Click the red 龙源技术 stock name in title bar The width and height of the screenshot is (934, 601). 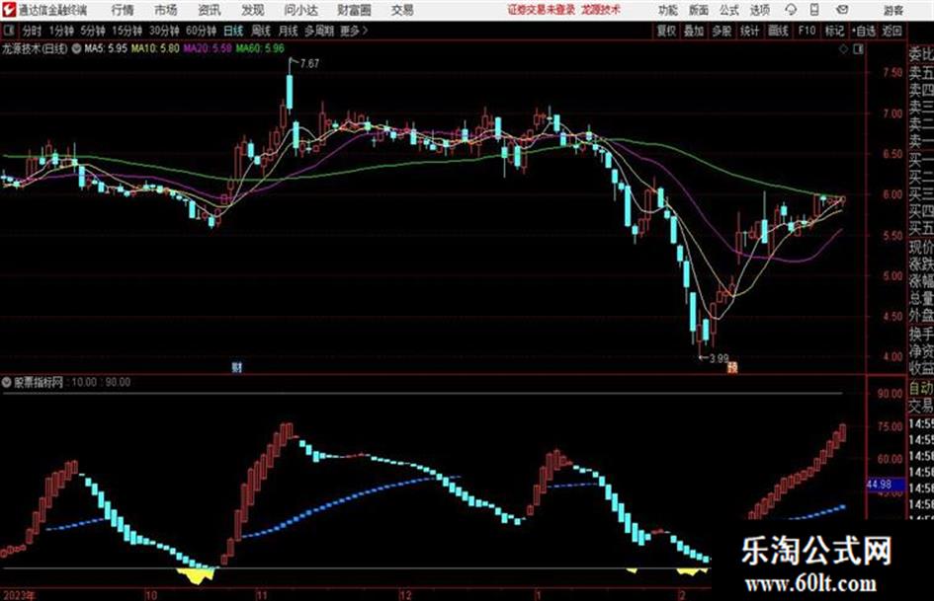tap(601, 10)
